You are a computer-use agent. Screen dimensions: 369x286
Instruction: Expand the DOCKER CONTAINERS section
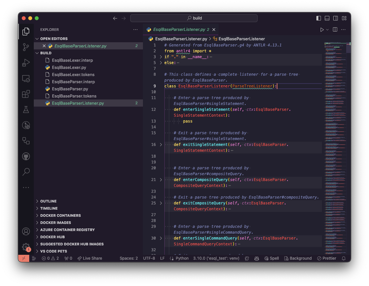(60, 215)
